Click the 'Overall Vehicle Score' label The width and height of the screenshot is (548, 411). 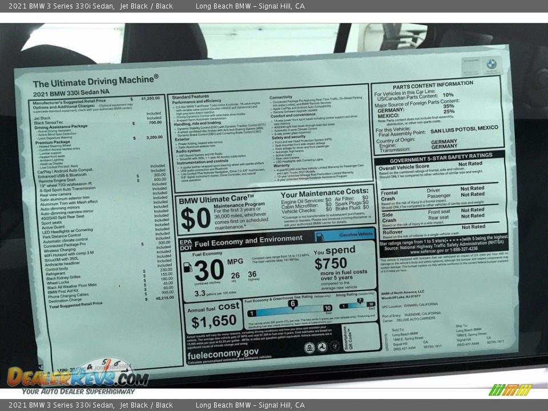(x=404, y=167)
